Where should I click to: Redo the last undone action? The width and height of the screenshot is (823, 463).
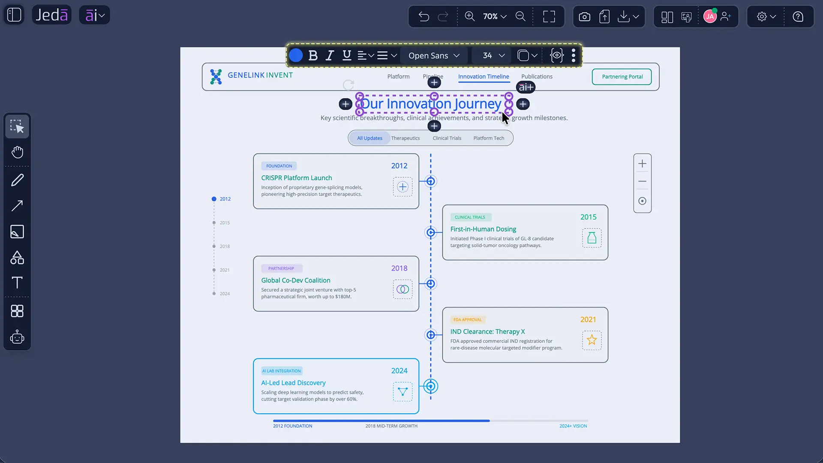pyautogui.click(x=443, y=17)
